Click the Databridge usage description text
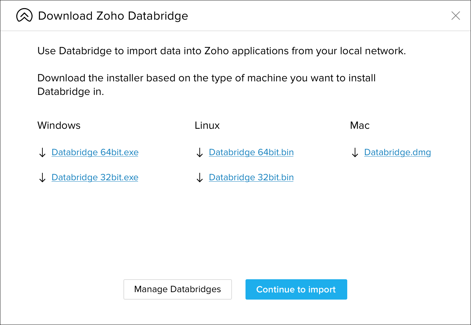The image size is (471, 325). tap(222, 51)
